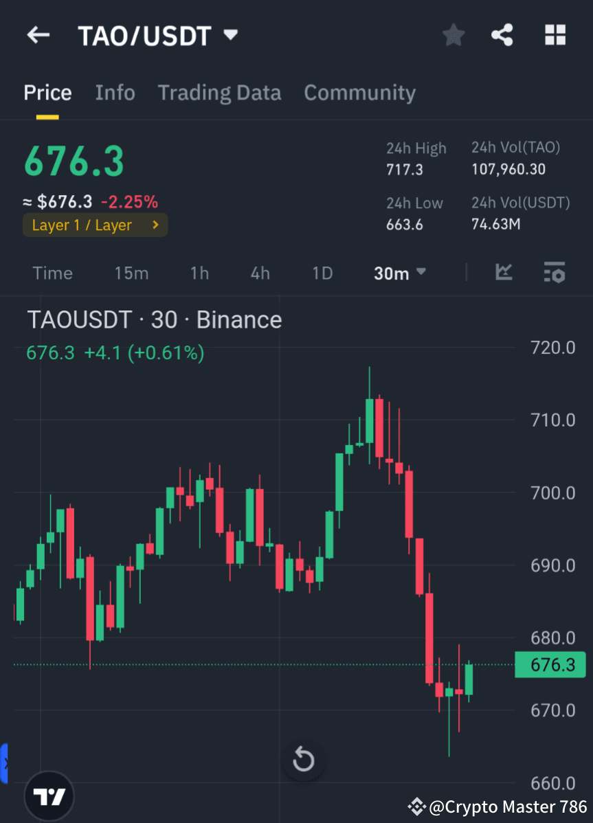This screenshot has height=823, width=593.
Task: Switch to the Price tab
Action: coord(47,93)
